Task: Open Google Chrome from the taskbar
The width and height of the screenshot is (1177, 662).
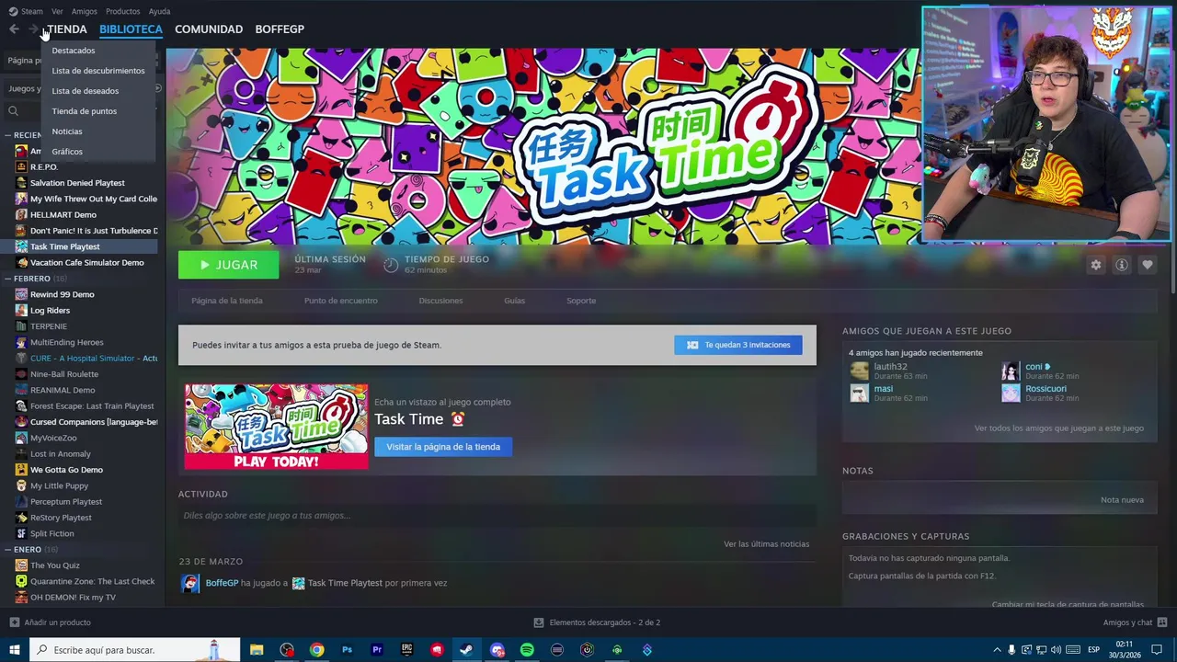Action: point(316,650)
